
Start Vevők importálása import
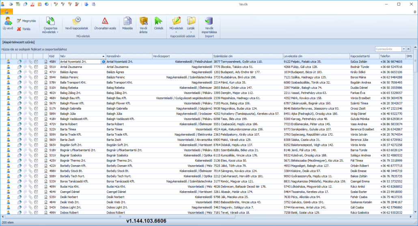pyautogui.click(x=209, y=25)
